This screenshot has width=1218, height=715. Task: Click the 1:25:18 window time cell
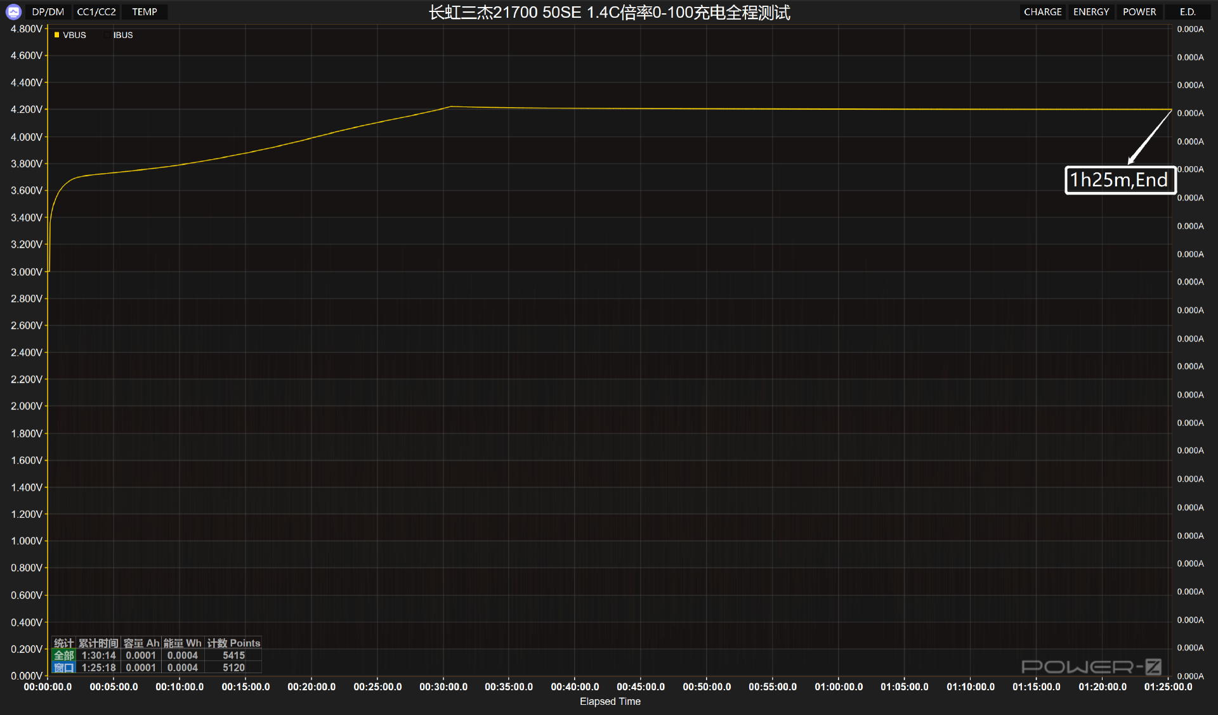click(98, 667)
